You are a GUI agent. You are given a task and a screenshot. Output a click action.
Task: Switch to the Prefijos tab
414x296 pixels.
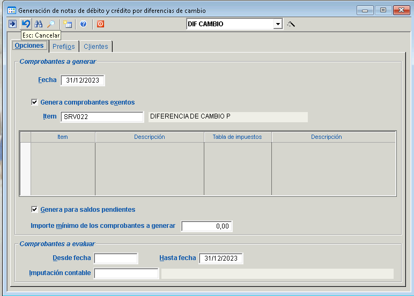click(x=63, y=47)
